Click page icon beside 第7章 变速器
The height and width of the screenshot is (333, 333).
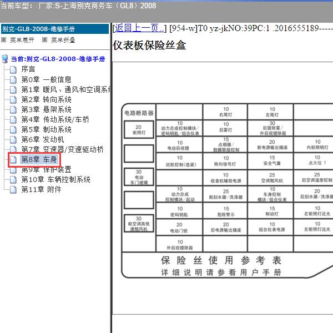13,149
